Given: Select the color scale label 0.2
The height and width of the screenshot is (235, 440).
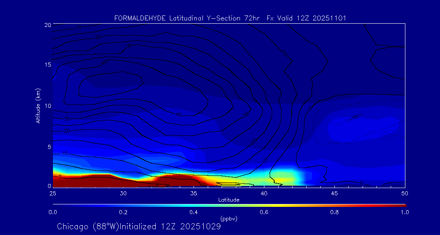Looking at the screenshot, I should click(x=123, y=212).
